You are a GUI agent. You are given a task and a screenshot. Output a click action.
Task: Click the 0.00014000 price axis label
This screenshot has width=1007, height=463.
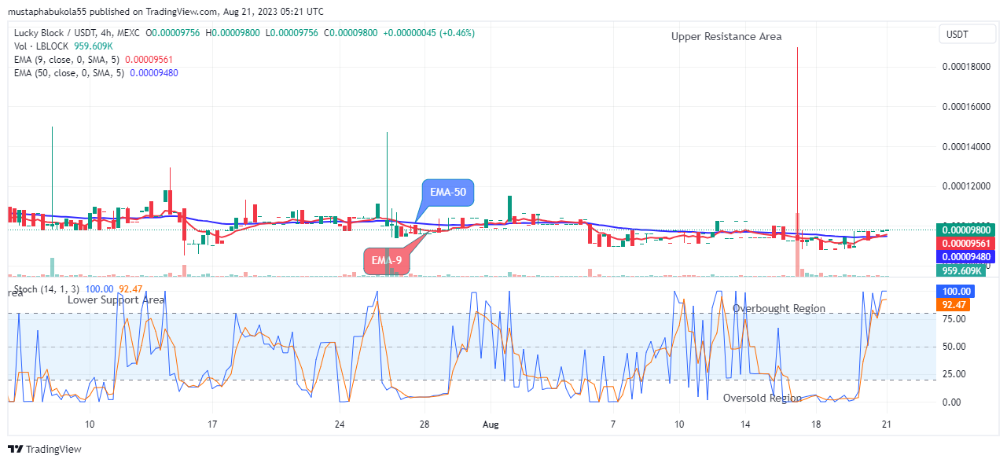click(x=966, y=147)
